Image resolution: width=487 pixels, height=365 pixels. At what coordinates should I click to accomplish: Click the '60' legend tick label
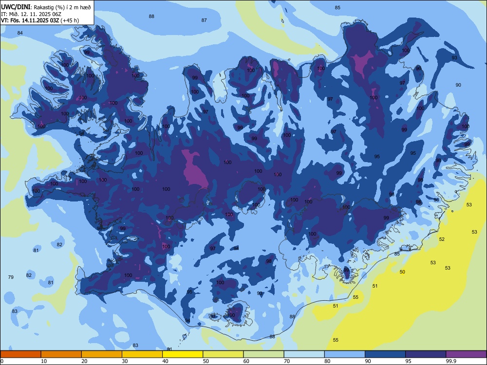pyautogui.click(x=246, y=361)
